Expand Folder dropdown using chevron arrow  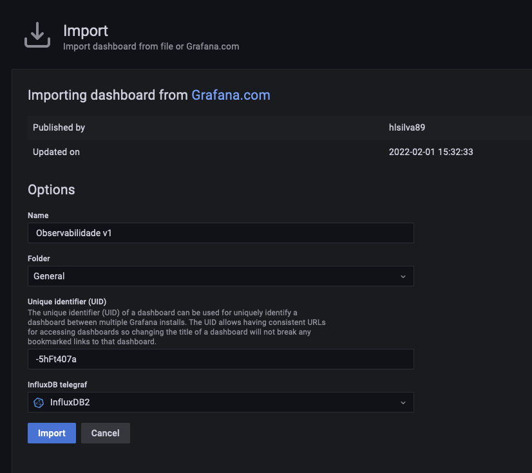(x=403, y=277)
